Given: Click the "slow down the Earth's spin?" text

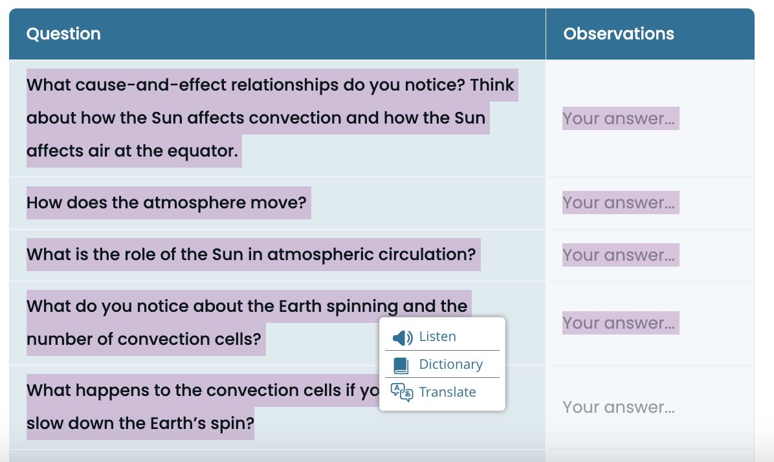Looking at the screenshot, I should pyautogui.click(x=140, y=423).
